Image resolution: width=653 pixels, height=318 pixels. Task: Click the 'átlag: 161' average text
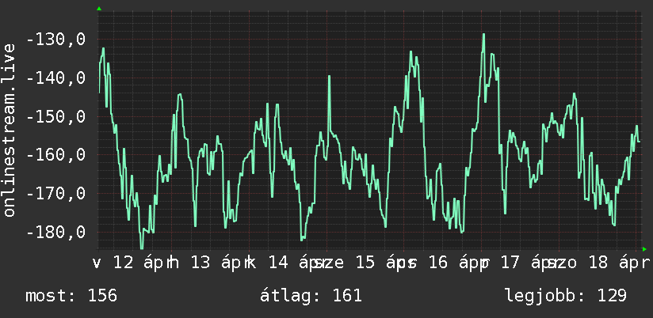(x=311, y=296)
